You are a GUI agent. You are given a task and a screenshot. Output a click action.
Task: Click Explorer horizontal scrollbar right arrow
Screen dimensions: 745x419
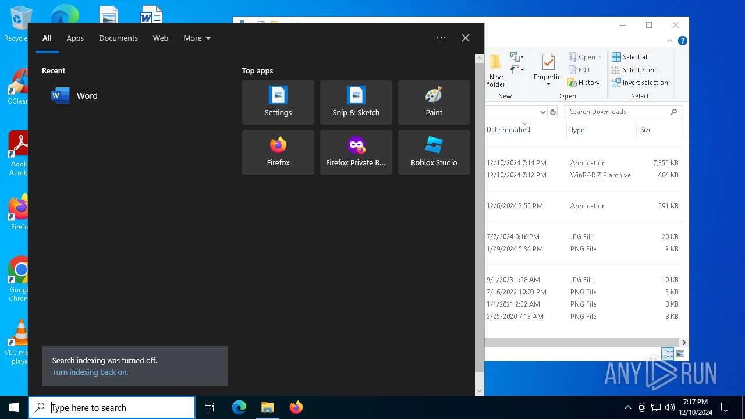coord(684,343)
